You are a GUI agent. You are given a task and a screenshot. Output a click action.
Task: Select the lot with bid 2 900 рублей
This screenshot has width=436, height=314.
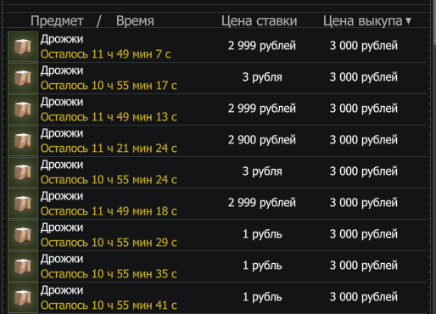point(217,141)
